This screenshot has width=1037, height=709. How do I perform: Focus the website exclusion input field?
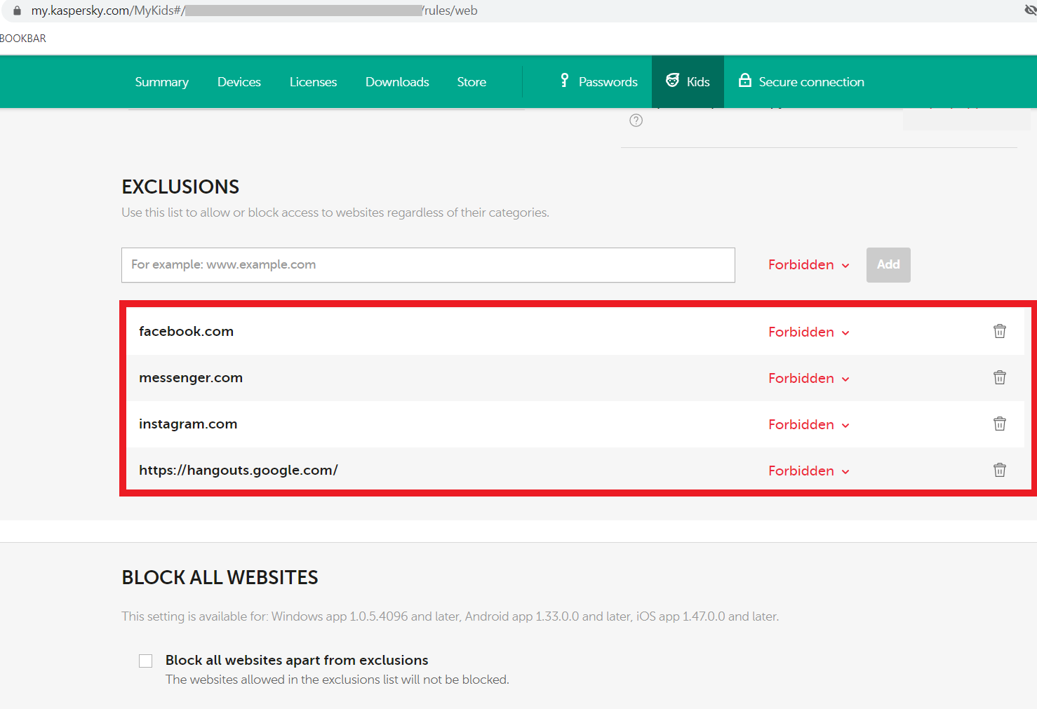point(428,265)
